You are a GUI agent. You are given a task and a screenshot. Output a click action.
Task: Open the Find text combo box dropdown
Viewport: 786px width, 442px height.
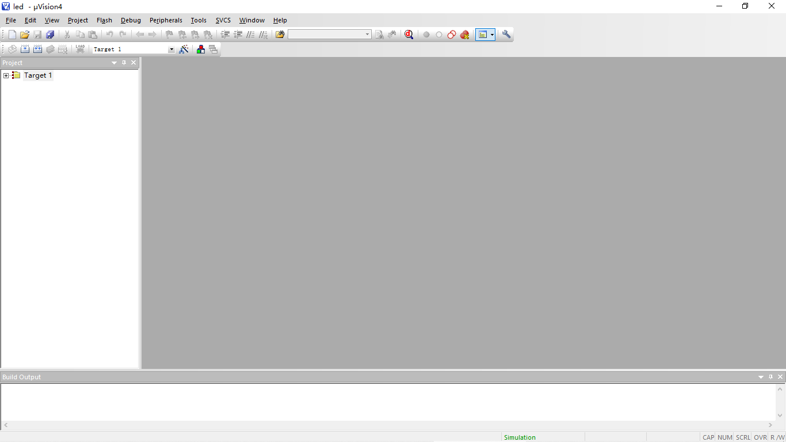[x=368, y=35]
